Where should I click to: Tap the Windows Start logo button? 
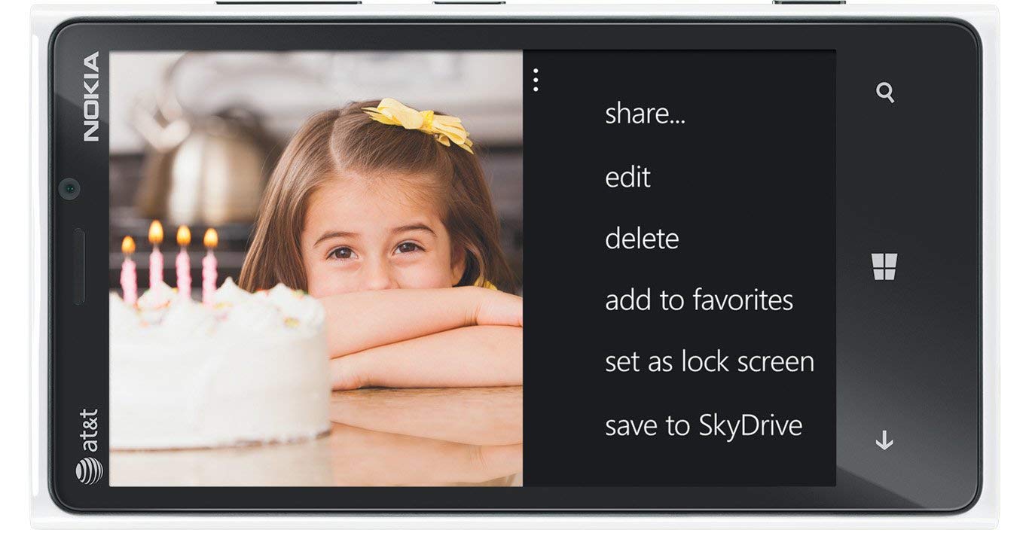pyautogui.click(x=885, y=266)
